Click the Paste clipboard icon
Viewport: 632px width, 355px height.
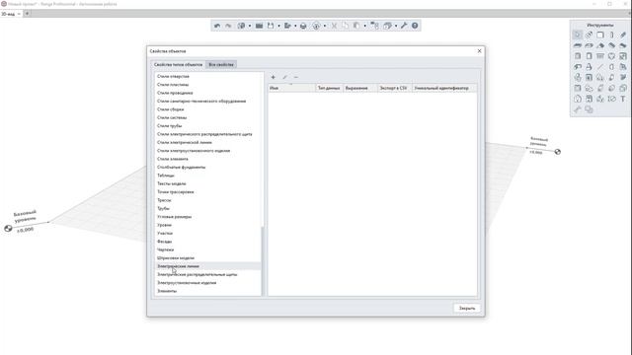click(x=356, y=26)
